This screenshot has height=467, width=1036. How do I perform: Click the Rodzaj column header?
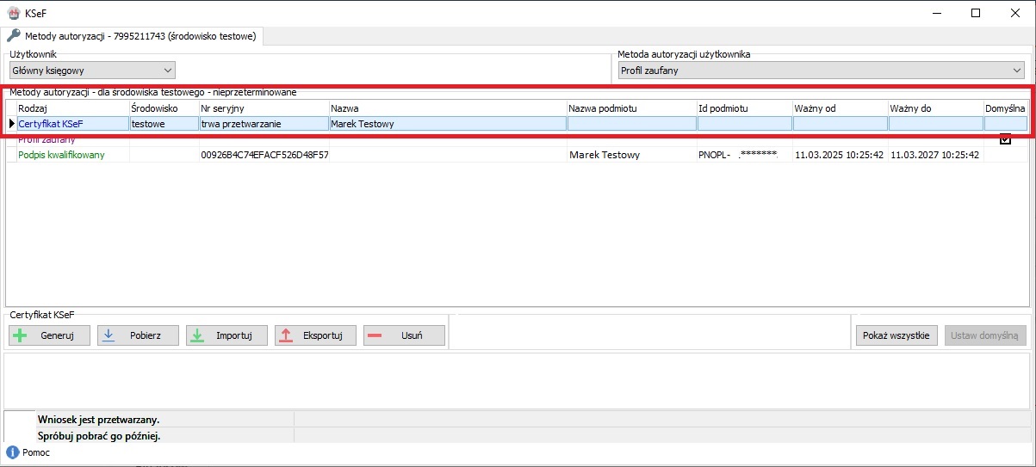click(71, 108)
